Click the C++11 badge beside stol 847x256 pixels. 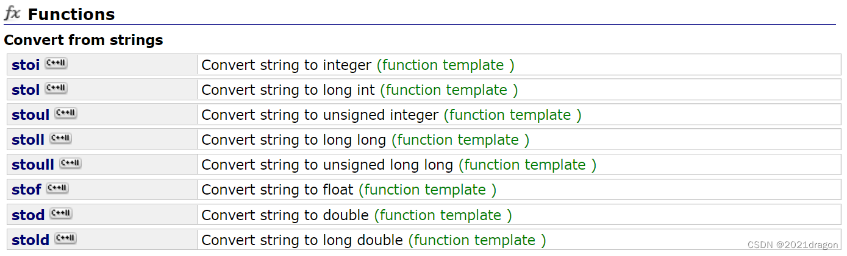click(56, 88)
